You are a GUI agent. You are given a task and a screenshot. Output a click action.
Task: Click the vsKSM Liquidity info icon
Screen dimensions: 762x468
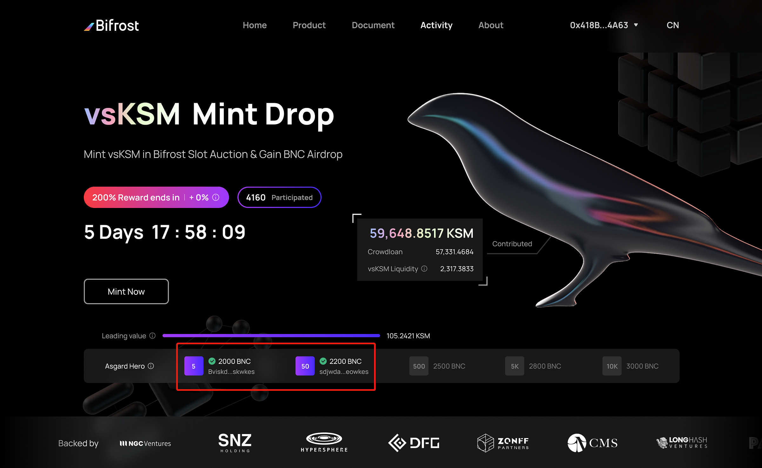click(424, 269)
